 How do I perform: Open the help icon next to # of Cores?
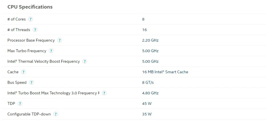tap(31, 19)
